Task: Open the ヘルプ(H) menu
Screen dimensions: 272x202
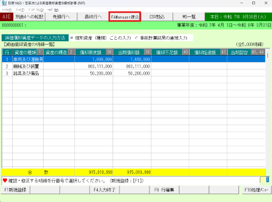Action: (x=53, y=10)
